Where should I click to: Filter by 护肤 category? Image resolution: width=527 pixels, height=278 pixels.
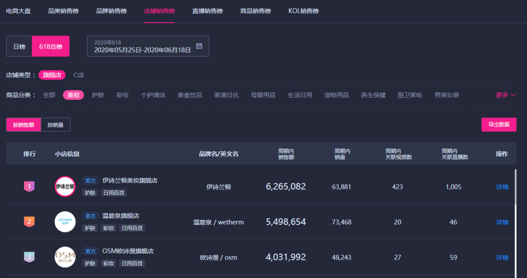(98, 95)
